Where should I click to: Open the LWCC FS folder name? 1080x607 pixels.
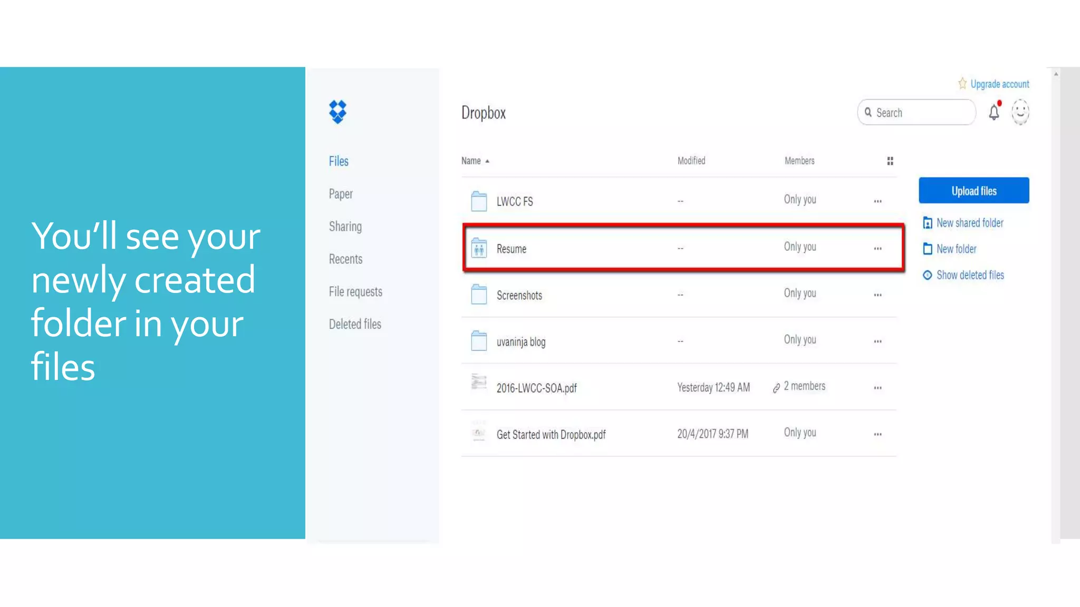tap(515, 201)
